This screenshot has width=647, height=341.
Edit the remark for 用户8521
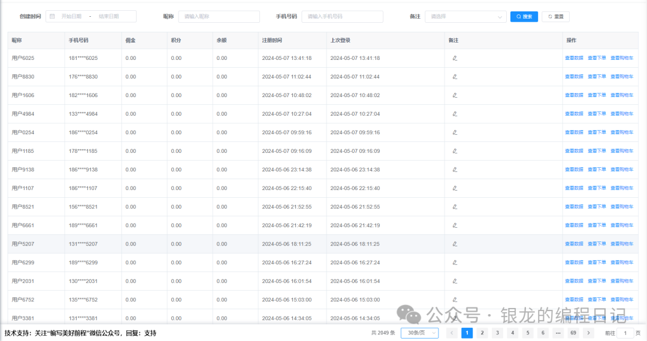click(x=455, y=207)
